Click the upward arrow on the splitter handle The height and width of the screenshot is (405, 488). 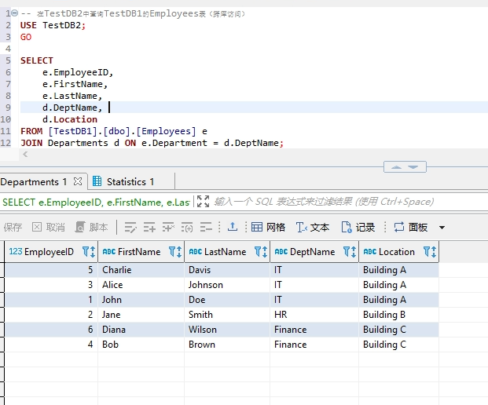[x=396, y=167]
